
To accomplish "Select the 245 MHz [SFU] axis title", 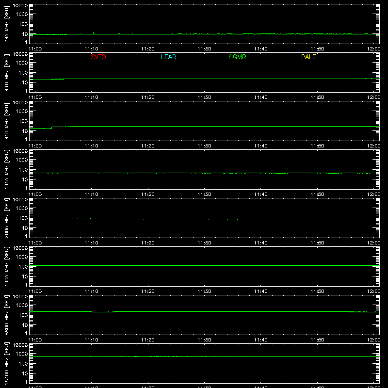I will pos(6,24).
